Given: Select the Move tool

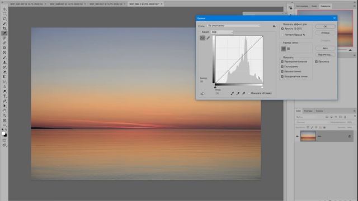Looking at the screenshot, I should pos(4,9).
